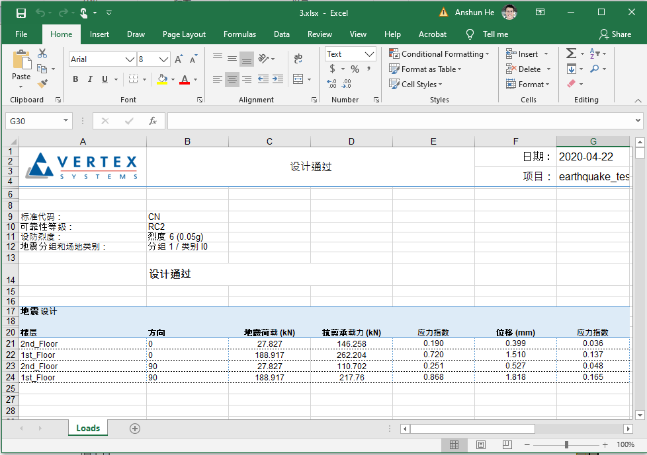Decrease font size with the small A icon
This screenshot has width=647, height=455.
coord(193,59)
